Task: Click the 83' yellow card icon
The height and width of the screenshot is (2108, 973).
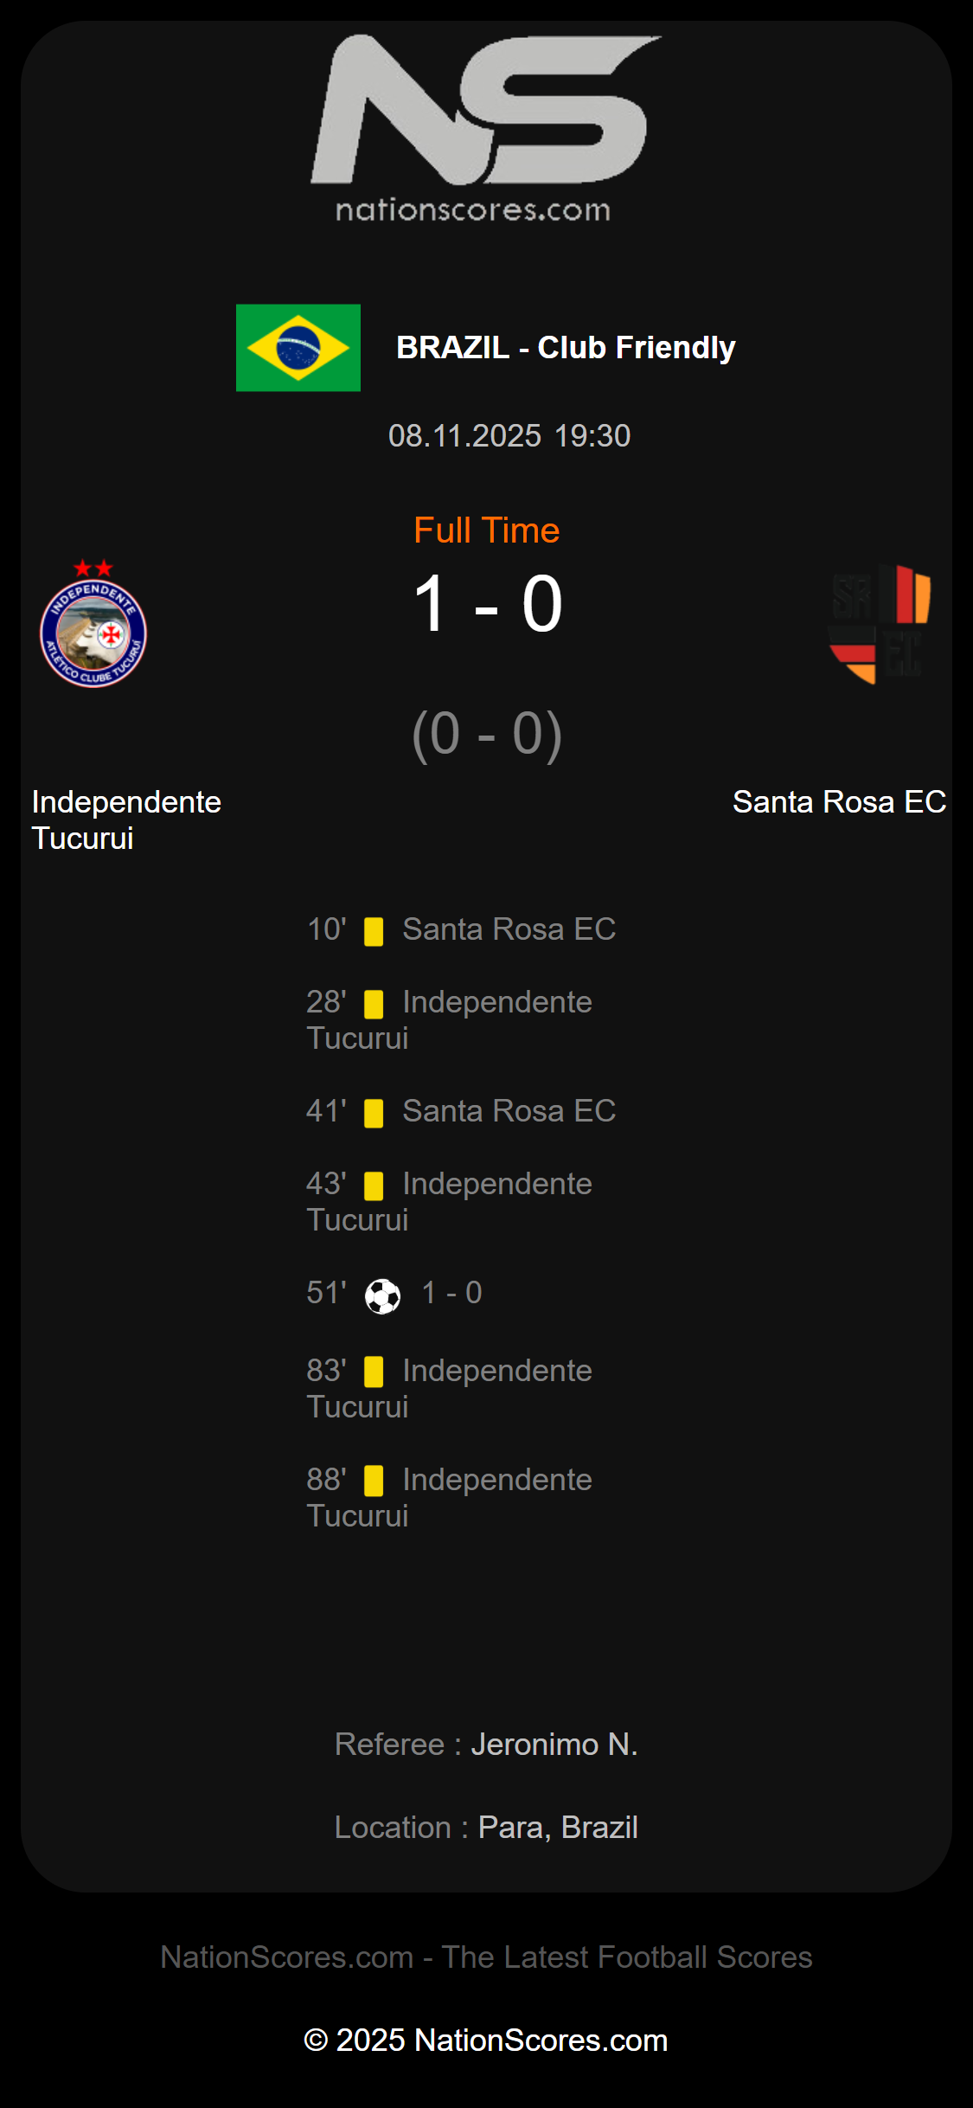Action: click(x=374, y=1372)
